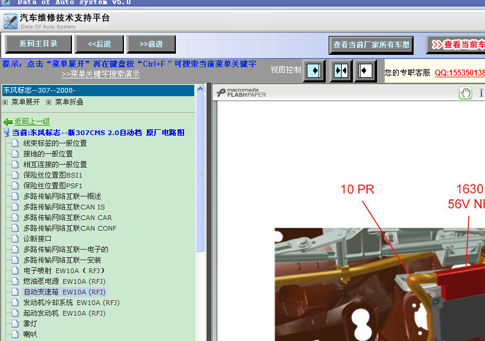The image size is (485, 341).
Task: Open 多路传输网络互联—概述 document
Action: (x=62, y=196)
